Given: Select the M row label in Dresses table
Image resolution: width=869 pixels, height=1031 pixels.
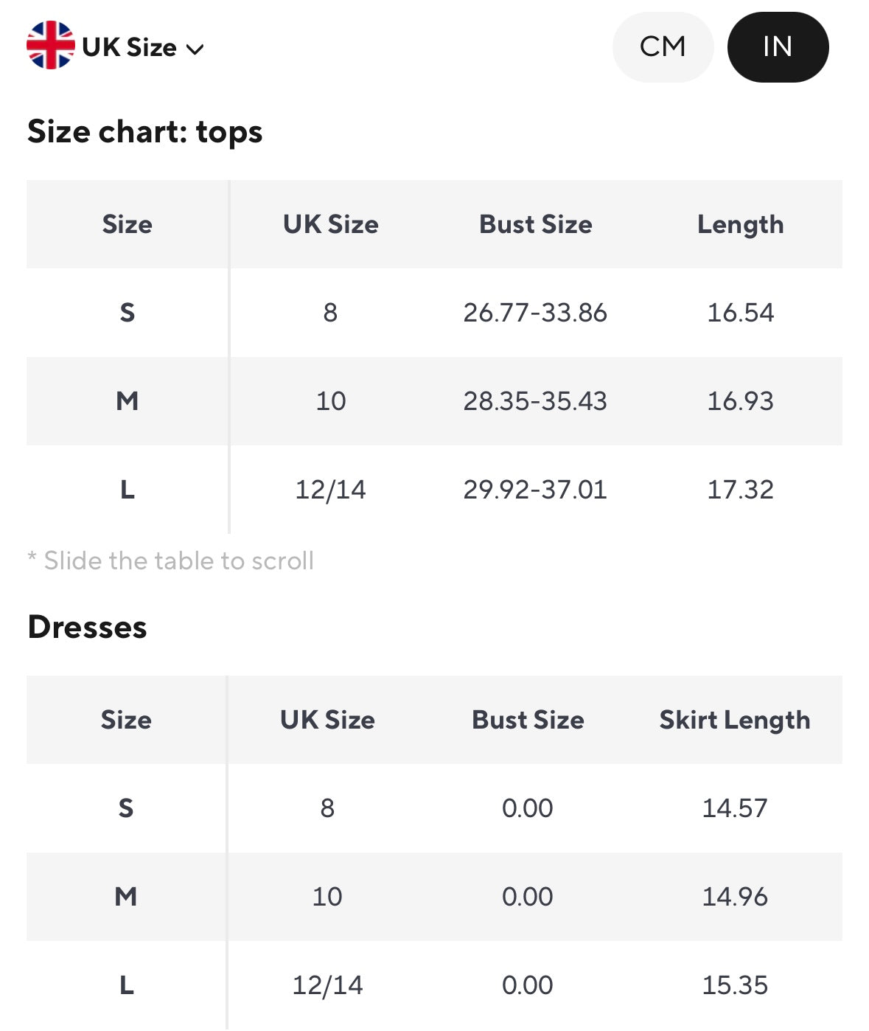Looking at the screenshot, I should coord(126,897).
